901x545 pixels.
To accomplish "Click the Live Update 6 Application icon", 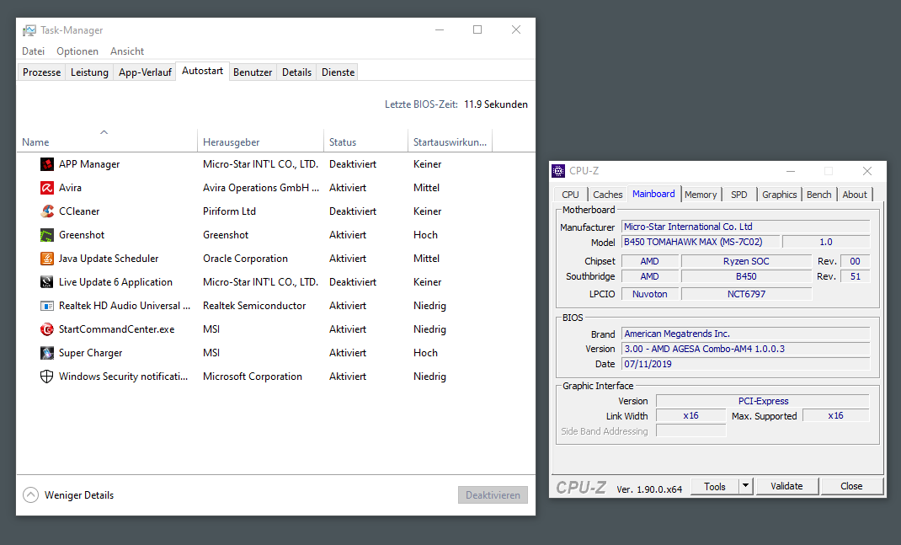I will (47, 282).
